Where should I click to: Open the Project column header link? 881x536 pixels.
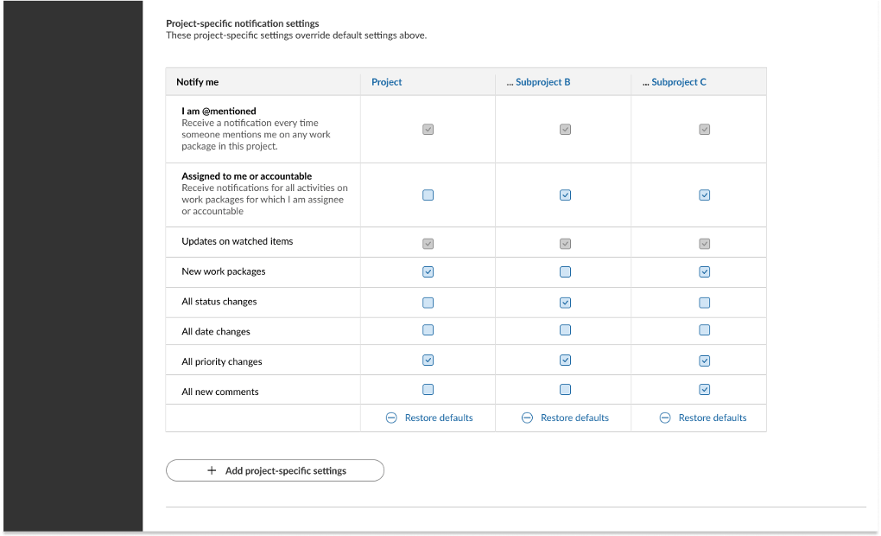pyautogui.click(x=386, y=81)
